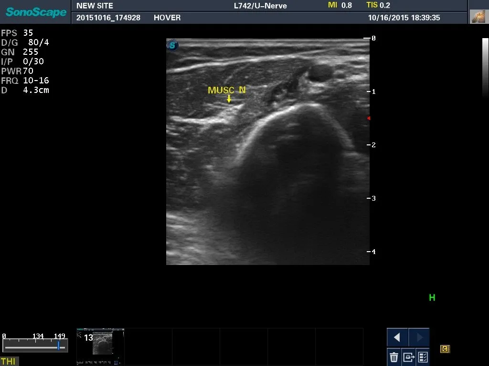Click the next page right arrow button
The width and height of the screenshot is (489, 366).
(419, 337)
